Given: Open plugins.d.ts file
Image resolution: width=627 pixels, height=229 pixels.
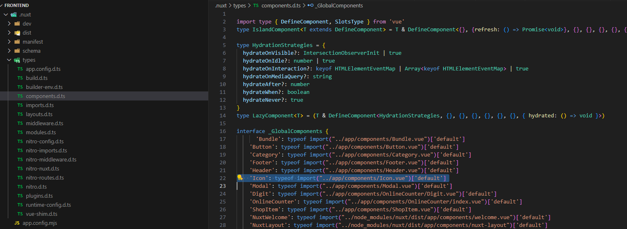Looking at the screenshot, I should pyautogui.click(x=39, y=196).
